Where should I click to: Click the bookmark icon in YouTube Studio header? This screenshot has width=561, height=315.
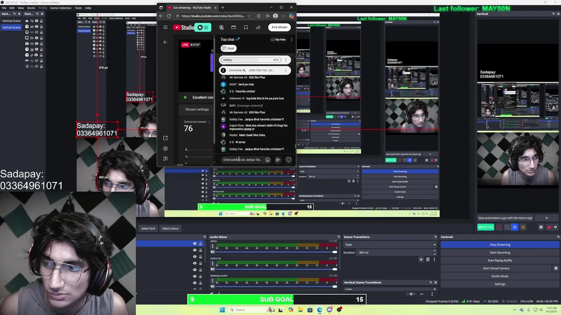[246, 27]
